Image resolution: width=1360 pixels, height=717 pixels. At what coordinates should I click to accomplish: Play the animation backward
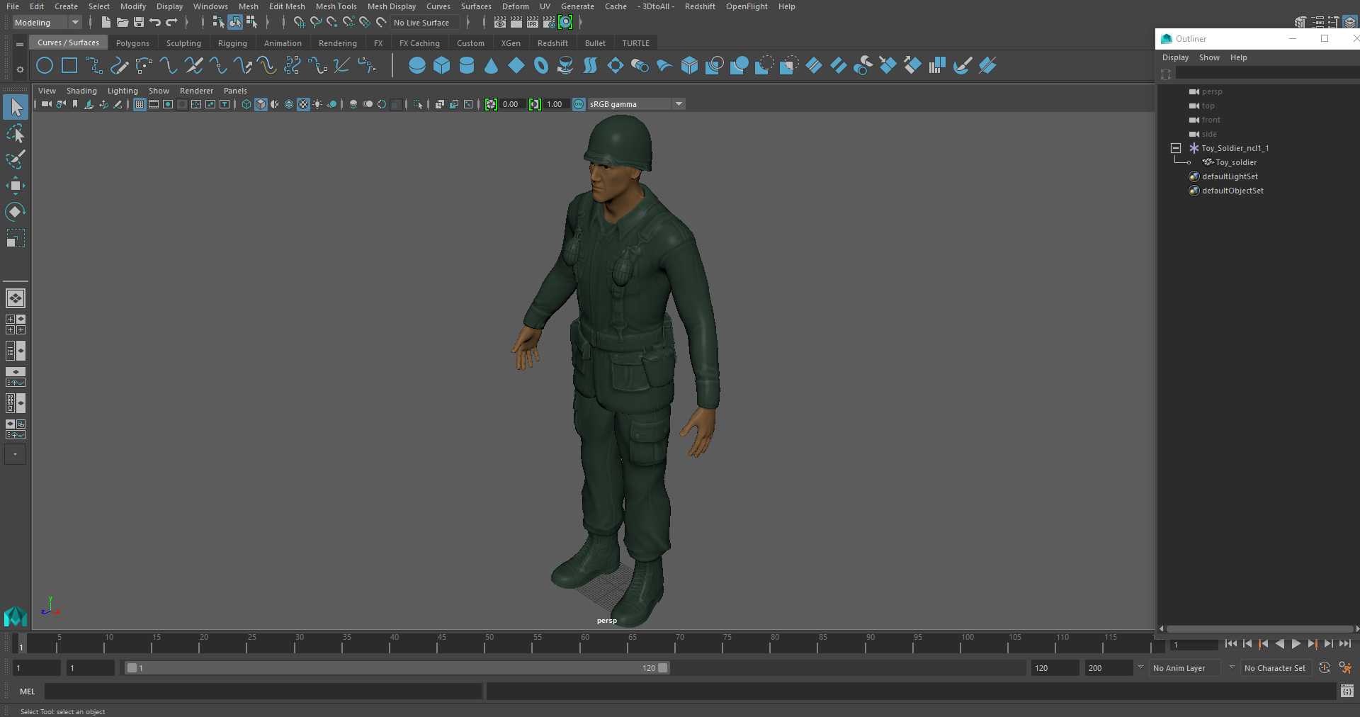[x=1279, y=644]
